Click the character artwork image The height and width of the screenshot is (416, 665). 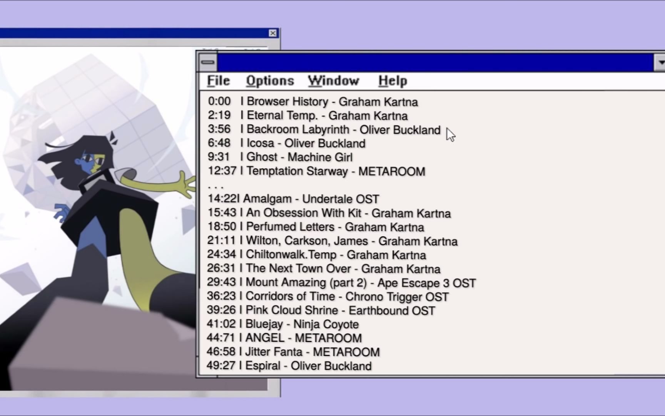tap(98, 220)
